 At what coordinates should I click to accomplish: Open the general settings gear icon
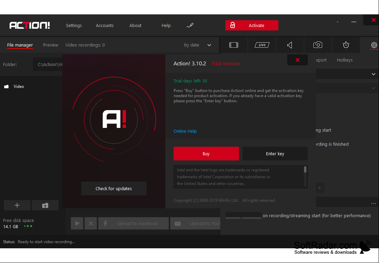[374, 45]
